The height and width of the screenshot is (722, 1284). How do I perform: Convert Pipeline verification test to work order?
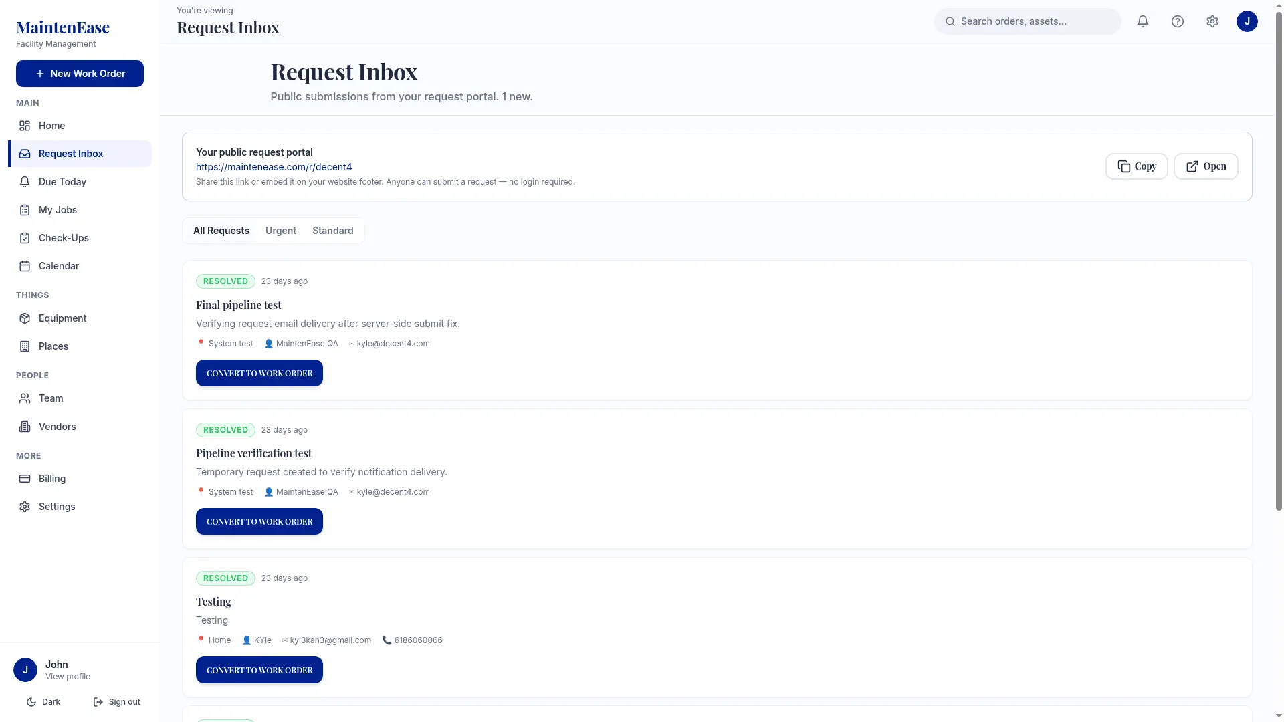tap(259, 521)
